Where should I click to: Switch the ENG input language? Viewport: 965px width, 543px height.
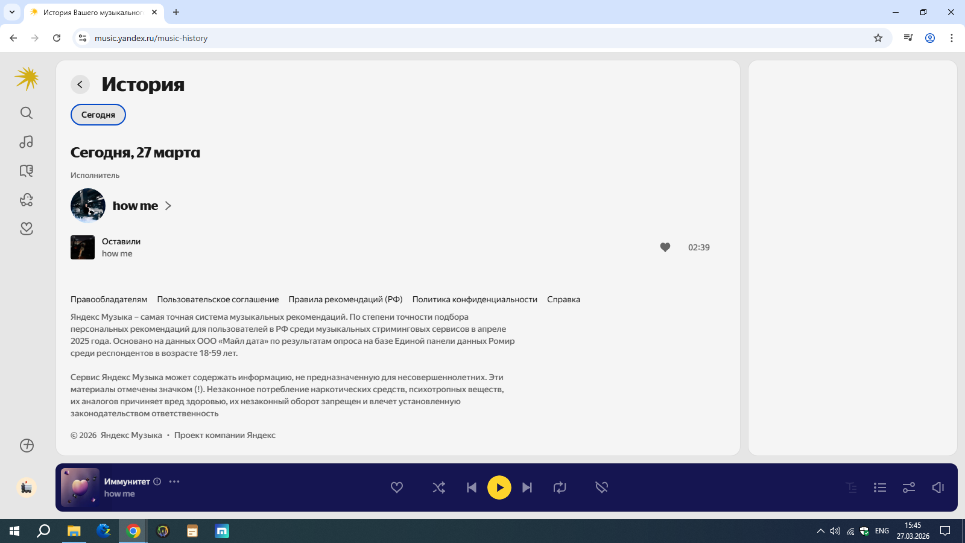click(882, 531)
